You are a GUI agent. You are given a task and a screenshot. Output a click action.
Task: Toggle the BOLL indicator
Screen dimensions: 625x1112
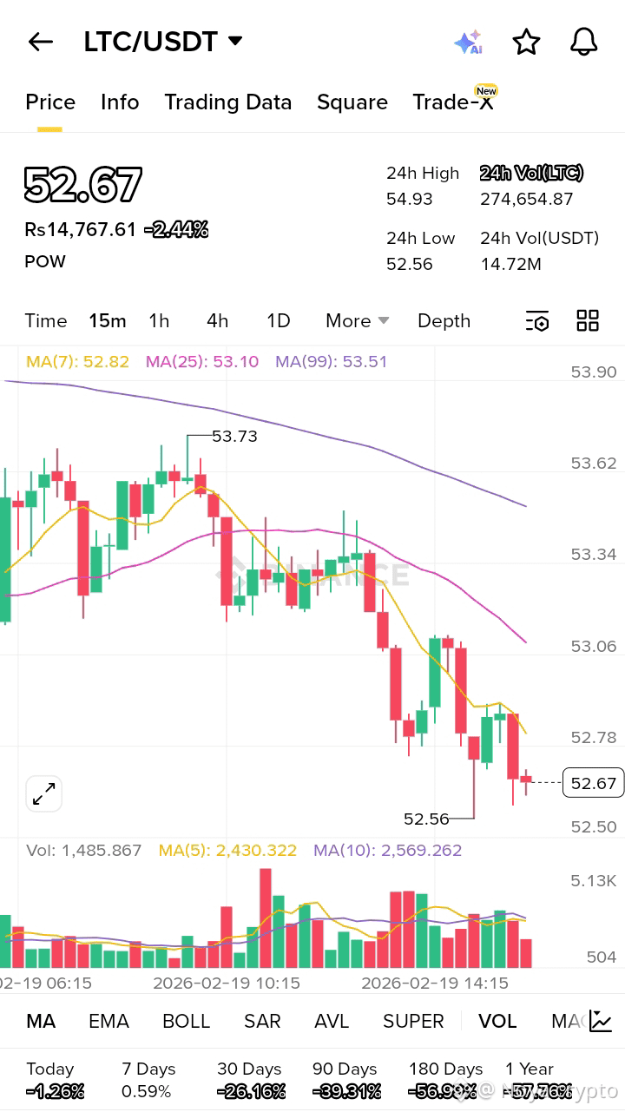click(187, 1021)
